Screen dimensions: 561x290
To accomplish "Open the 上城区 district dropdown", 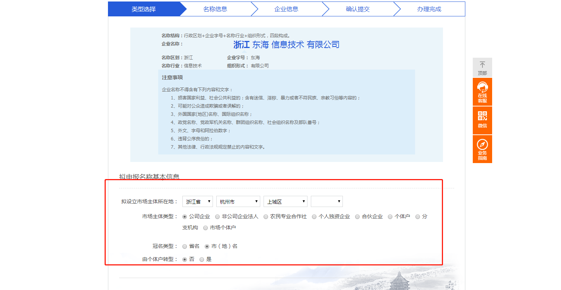I will pos(285,202).
